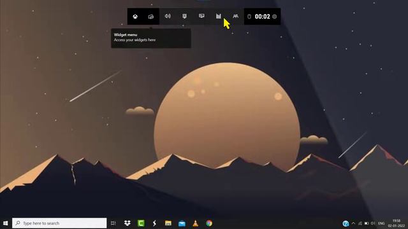
Task: Open network status icon in system tray
Action: pyautogui.click(x=360, y=223)
